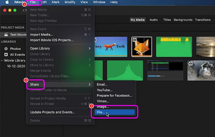Open the Share submenu entry
Image resolution: width=215 pixels, height=137 pixels.
coord(60,84)
